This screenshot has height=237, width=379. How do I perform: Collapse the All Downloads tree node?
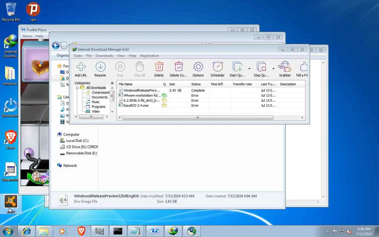(x=77, y=88)
